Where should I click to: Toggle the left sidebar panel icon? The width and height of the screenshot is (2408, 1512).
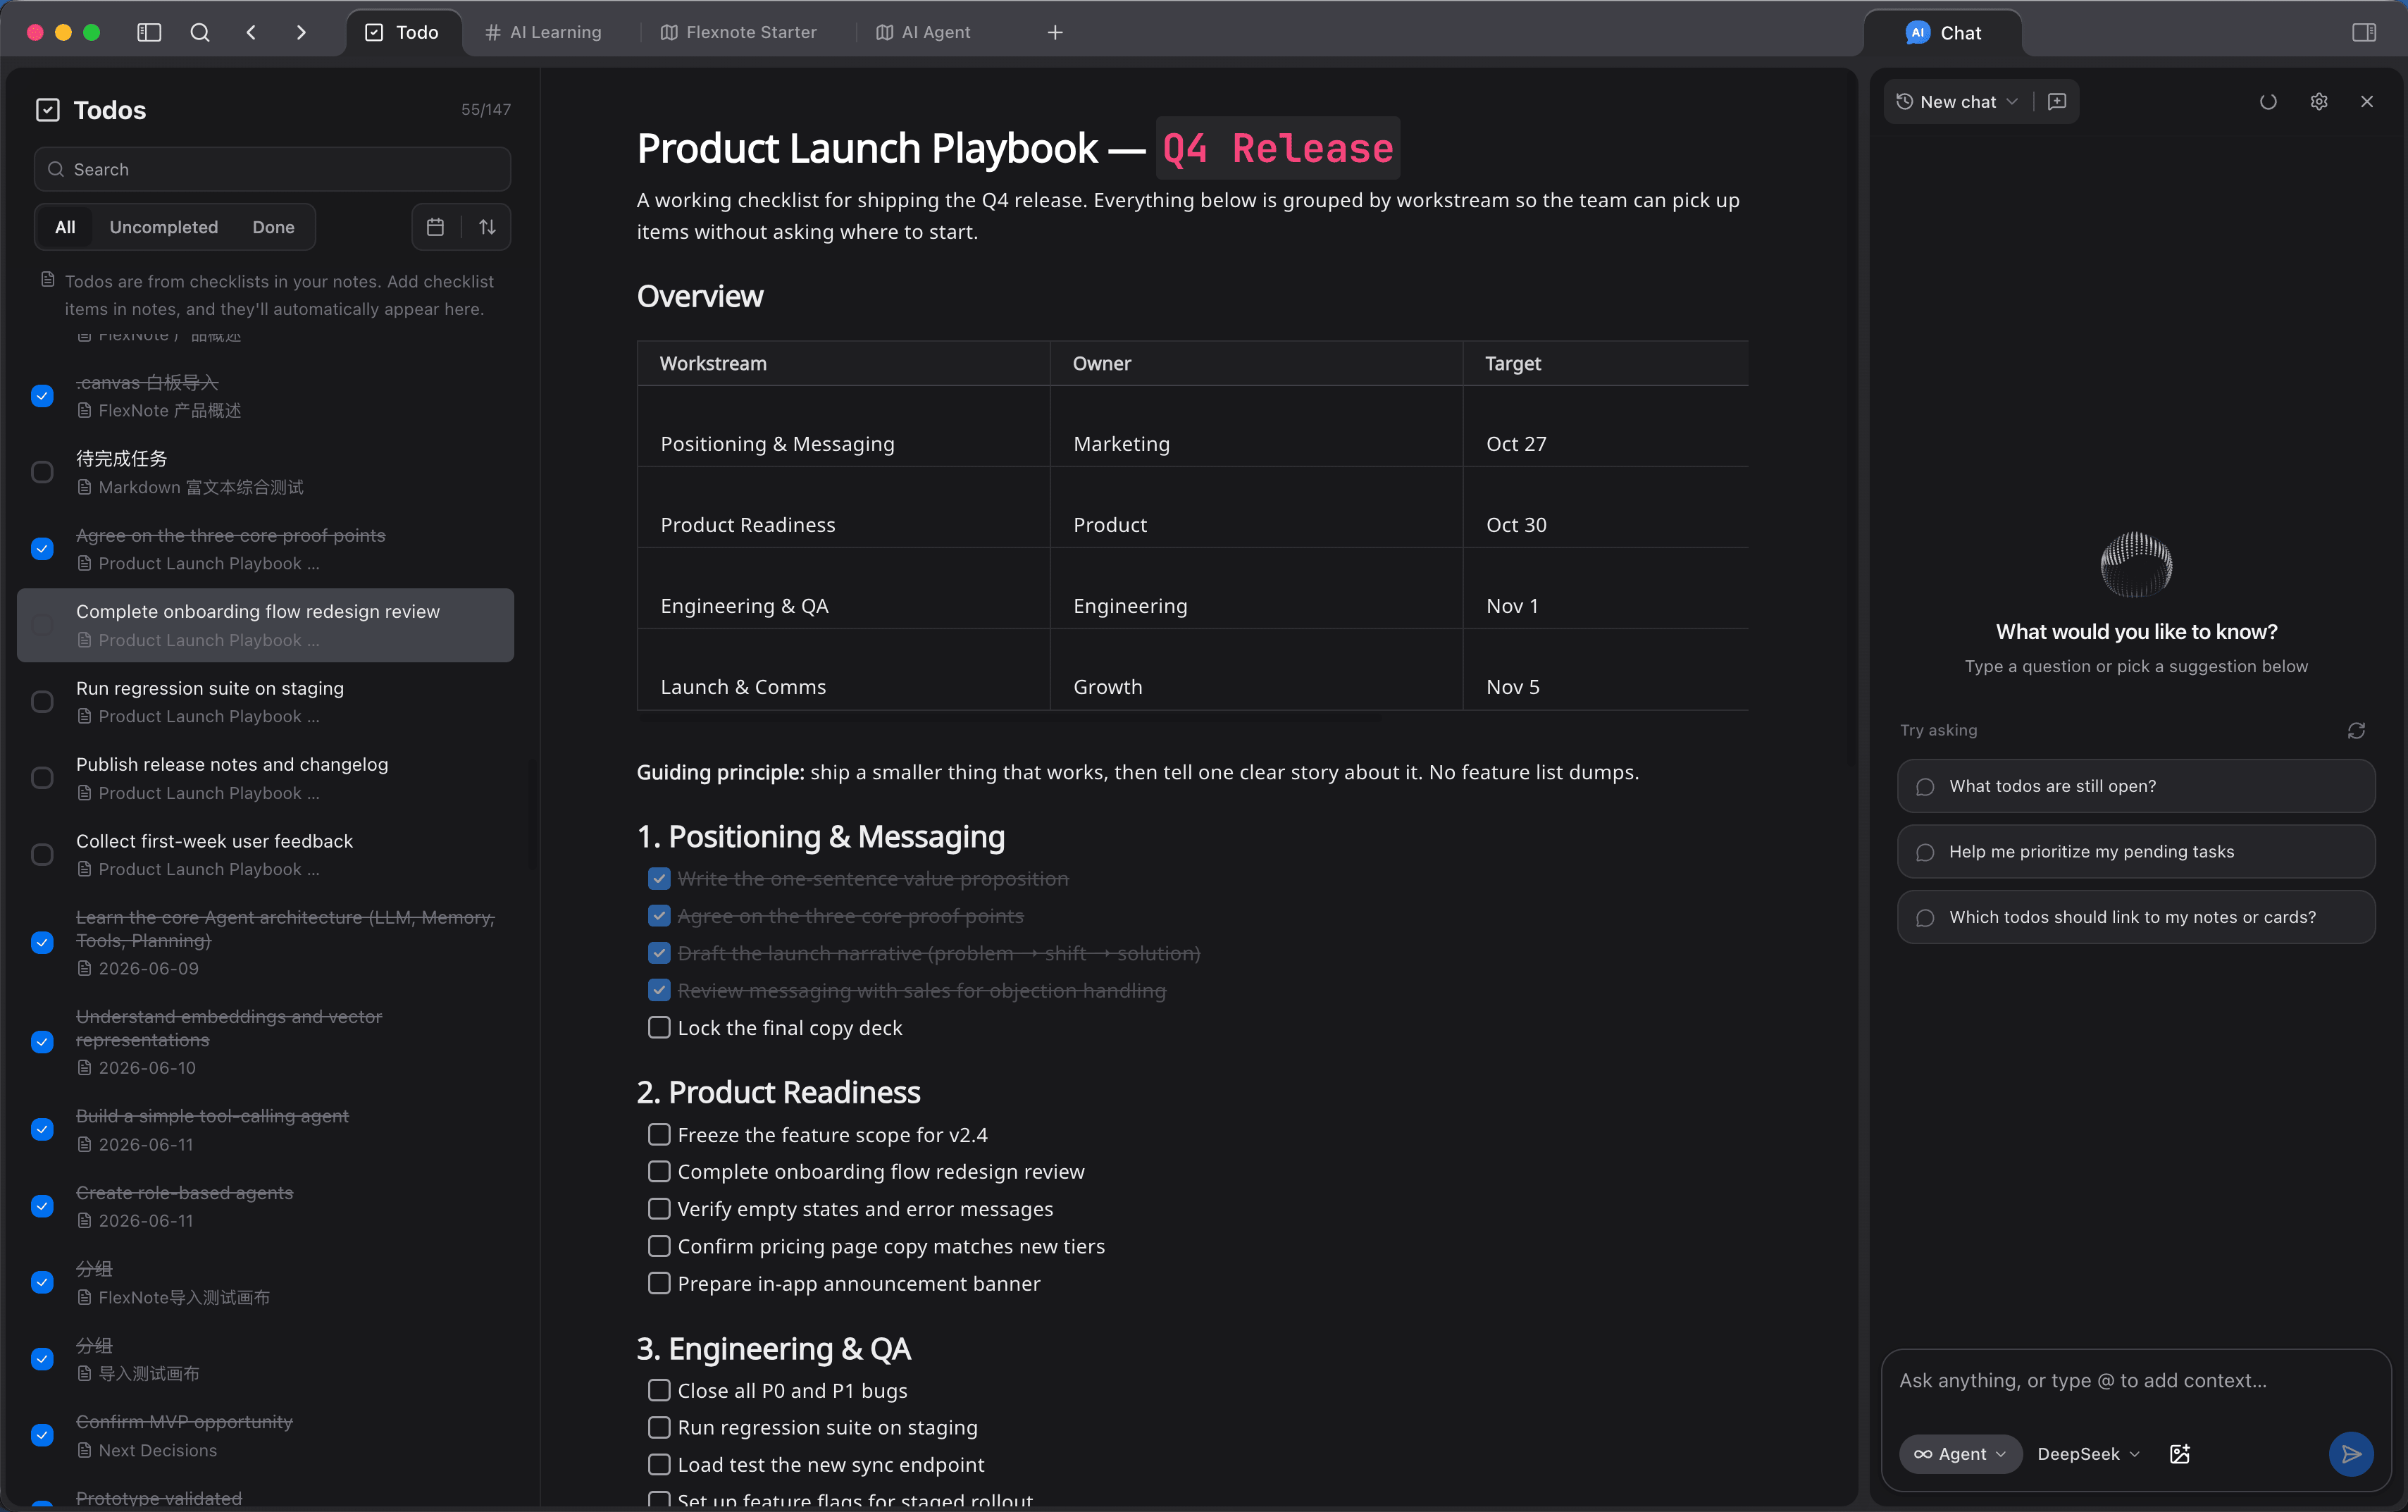point(149,32)
